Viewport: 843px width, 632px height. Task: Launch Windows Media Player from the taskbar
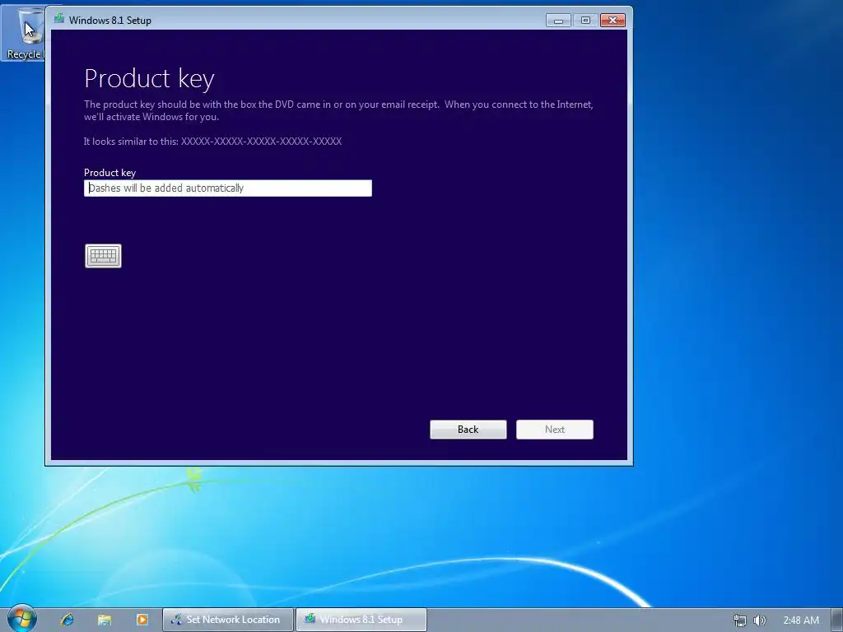tap(142, 620)
